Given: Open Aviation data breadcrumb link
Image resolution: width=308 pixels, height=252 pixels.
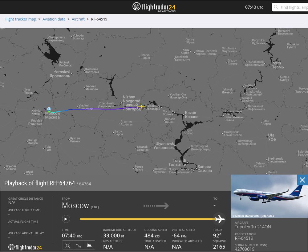Looking at the screenshot, I should (54, 19).
